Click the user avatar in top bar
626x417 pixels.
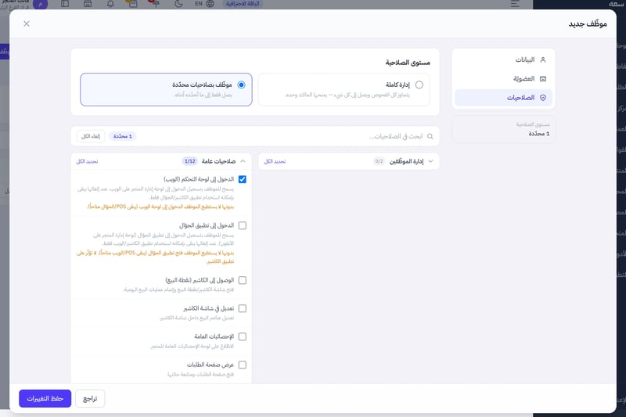pyautogui.click(x=41, y=4)
